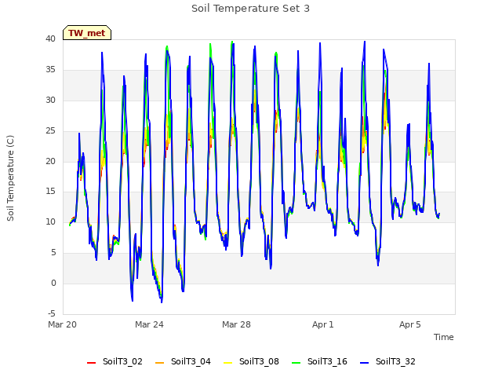Select the green SoilT3_16 legend color marker
Image resolution: width=502 pixels, height=377 pixels.
(x=296, y=363)
